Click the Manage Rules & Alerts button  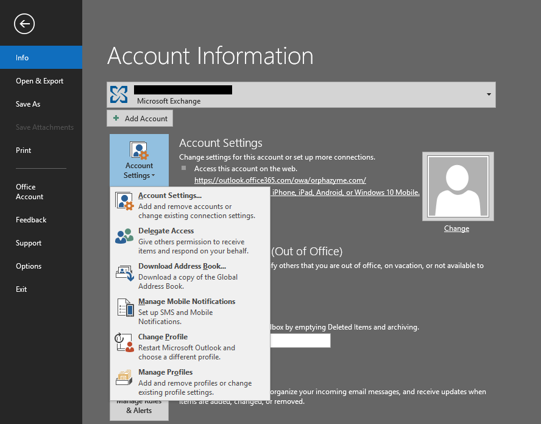click(139, 410)
